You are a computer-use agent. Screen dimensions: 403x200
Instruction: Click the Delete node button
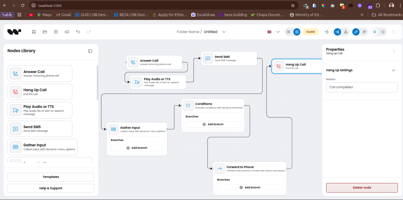[362, 188]
